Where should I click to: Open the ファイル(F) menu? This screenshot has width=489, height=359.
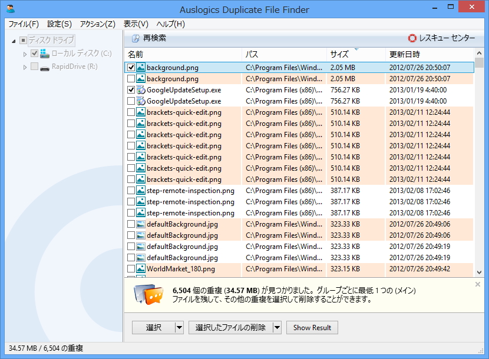[24, 24]
